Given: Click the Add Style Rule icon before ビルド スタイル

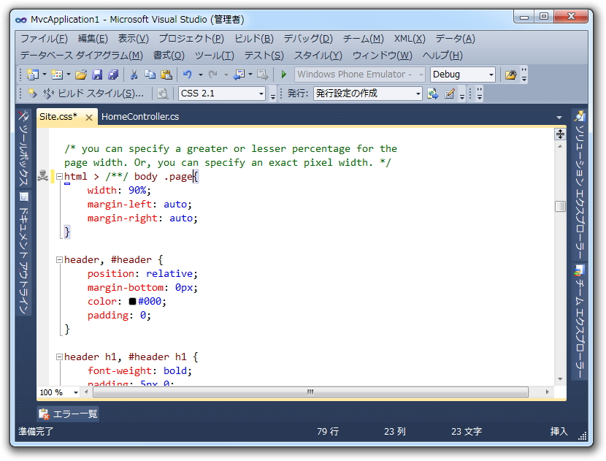Looking at the screenshot, I should tap(33, 94).
